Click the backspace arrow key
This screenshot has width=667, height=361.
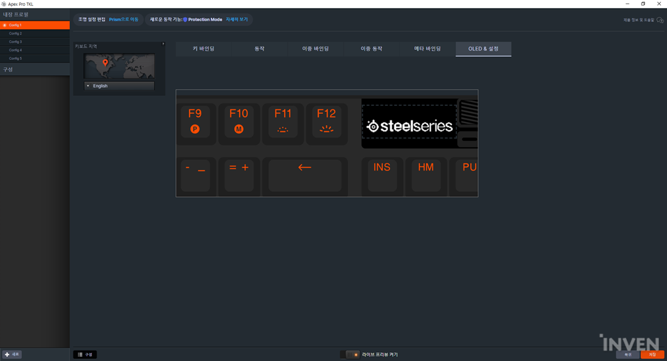(305, 175)
